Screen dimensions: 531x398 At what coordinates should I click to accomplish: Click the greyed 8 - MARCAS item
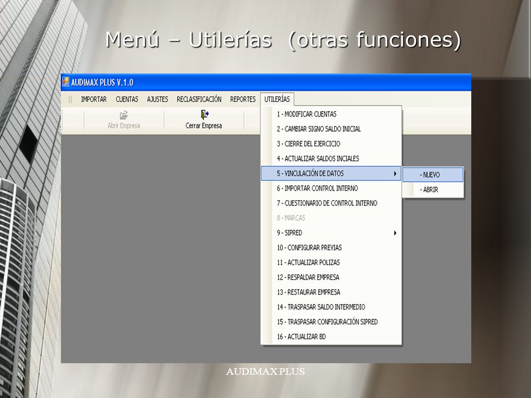[331, 218]
